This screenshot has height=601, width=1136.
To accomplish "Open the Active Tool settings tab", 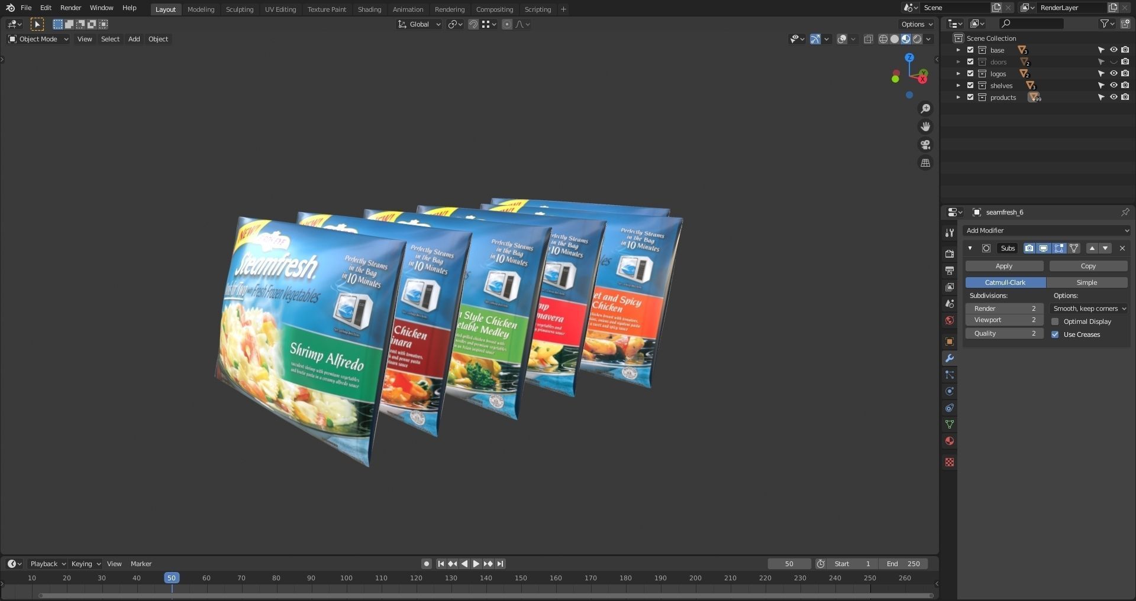I will pyautogui.click(x=950, y=232).
